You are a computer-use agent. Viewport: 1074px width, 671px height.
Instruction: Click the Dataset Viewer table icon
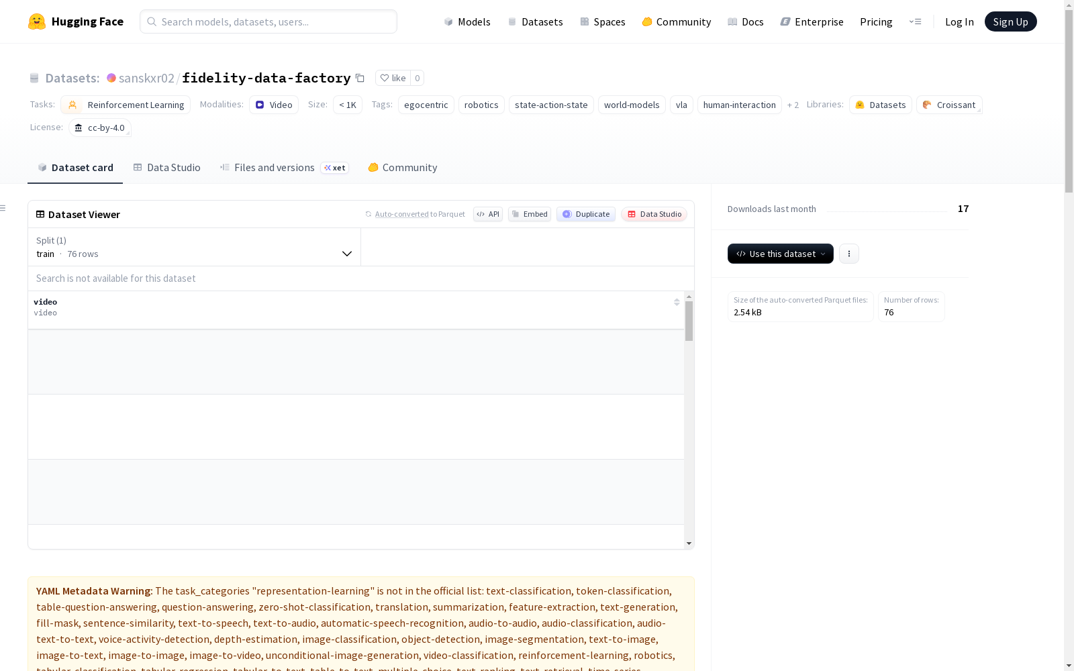(x=40, y=214)
